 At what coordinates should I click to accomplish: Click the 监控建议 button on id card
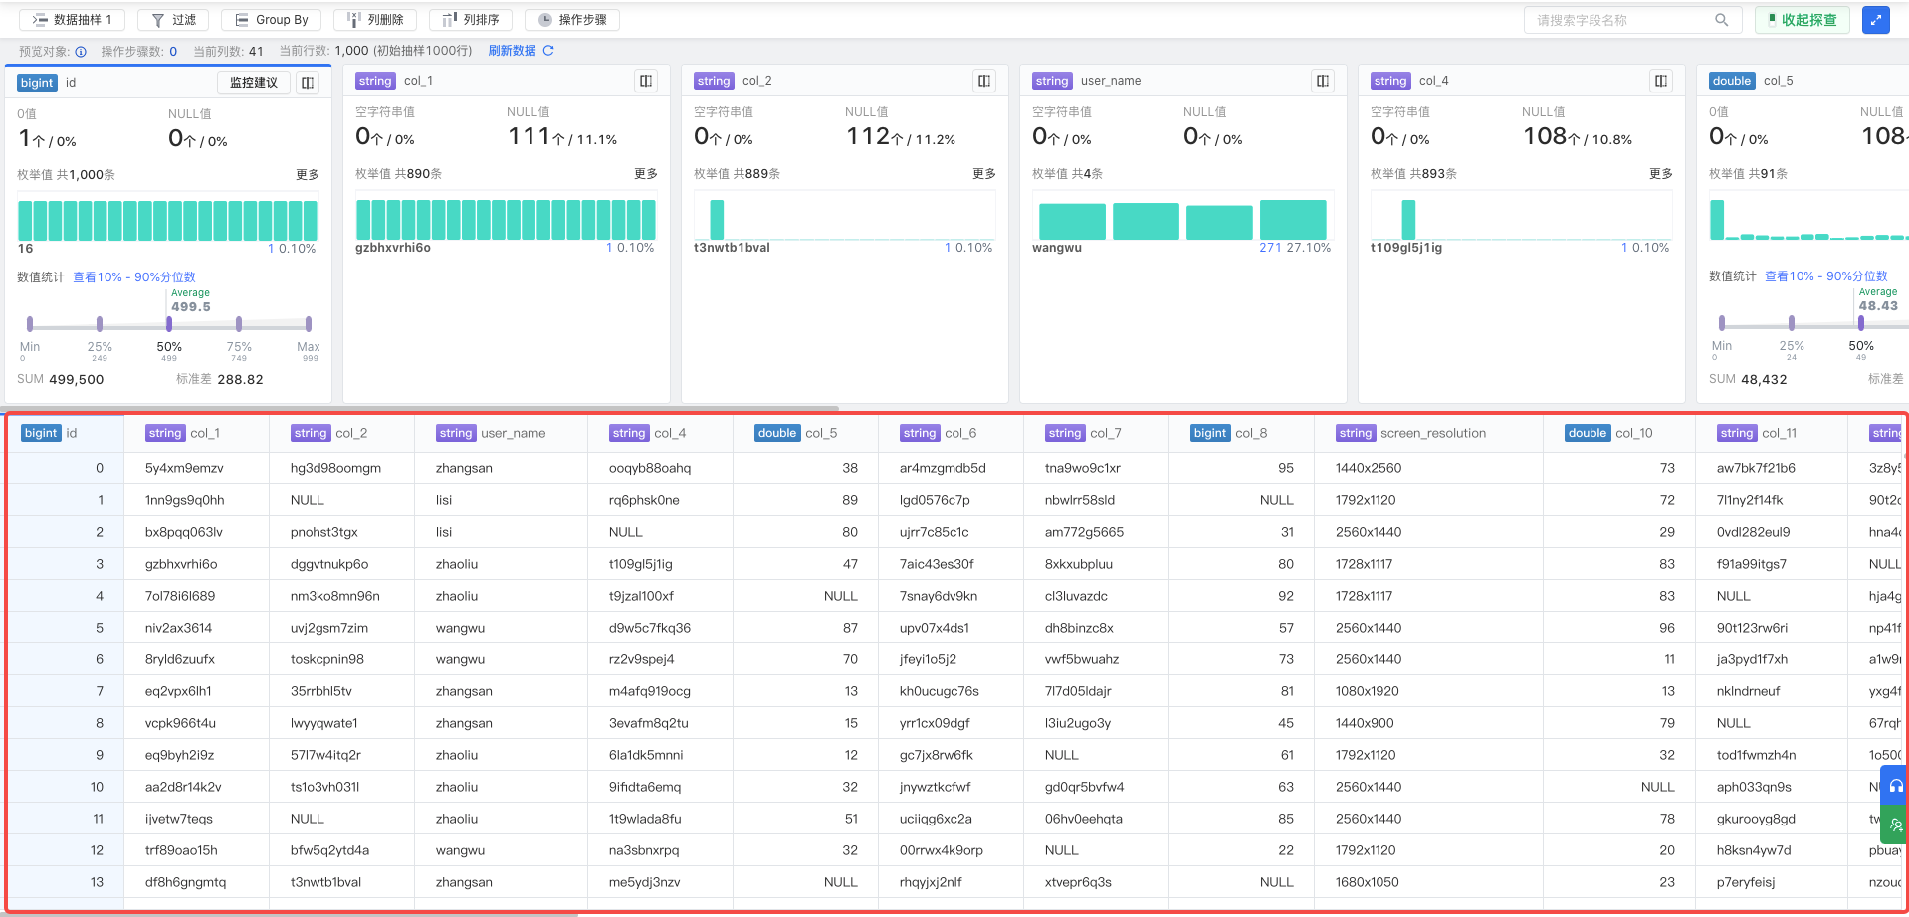[x=253, y=83]
